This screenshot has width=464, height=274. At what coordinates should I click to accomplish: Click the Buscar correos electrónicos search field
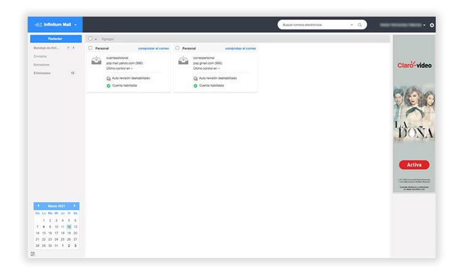(315, 25)
